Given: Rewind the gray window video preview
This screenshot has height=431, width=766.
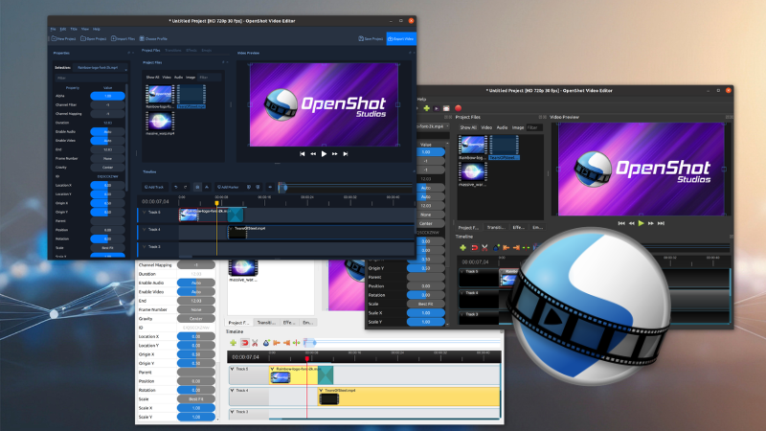Looking at the screenshot, I should 632,223.
